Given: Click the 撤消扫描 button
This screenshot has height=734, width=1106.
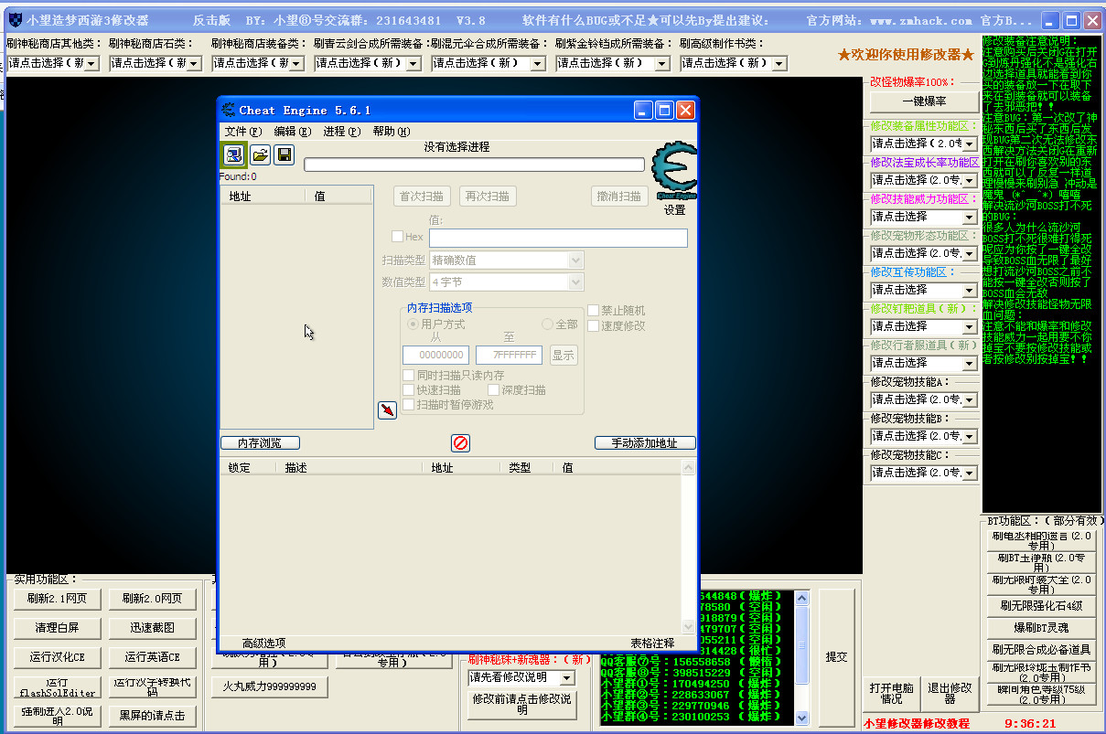Looking at the screenshot, I should 619,197.
